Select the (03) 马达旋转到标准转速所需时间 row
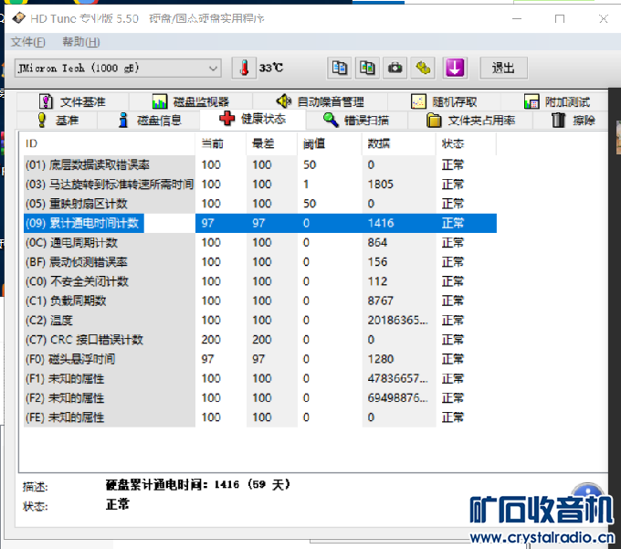 tap(259, 185)
